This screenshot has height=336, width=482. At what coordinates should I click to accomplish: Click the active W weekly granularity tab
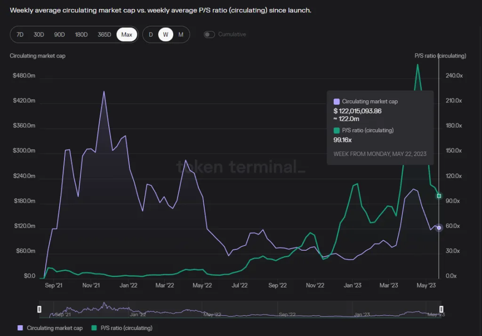click(166, 34)
